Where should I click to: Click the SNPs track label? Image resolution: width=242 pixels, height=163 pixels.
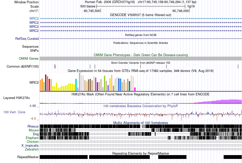point(34,51)
